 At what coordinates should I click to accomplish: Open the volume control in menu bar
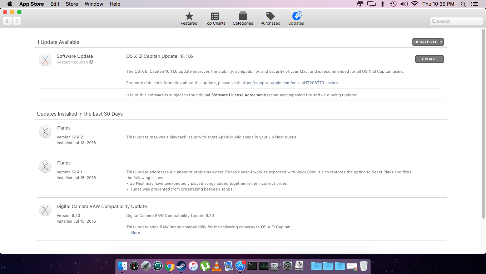click(404, 4)
